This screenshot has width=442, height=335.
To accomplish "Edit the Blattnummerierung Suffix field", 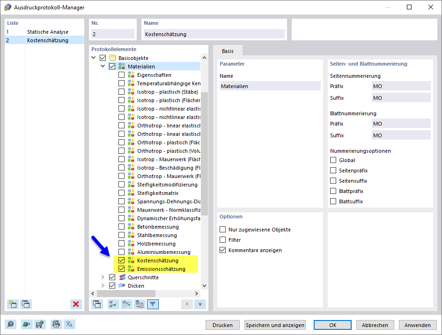I will pyautogui.click(x=401, y=135).
